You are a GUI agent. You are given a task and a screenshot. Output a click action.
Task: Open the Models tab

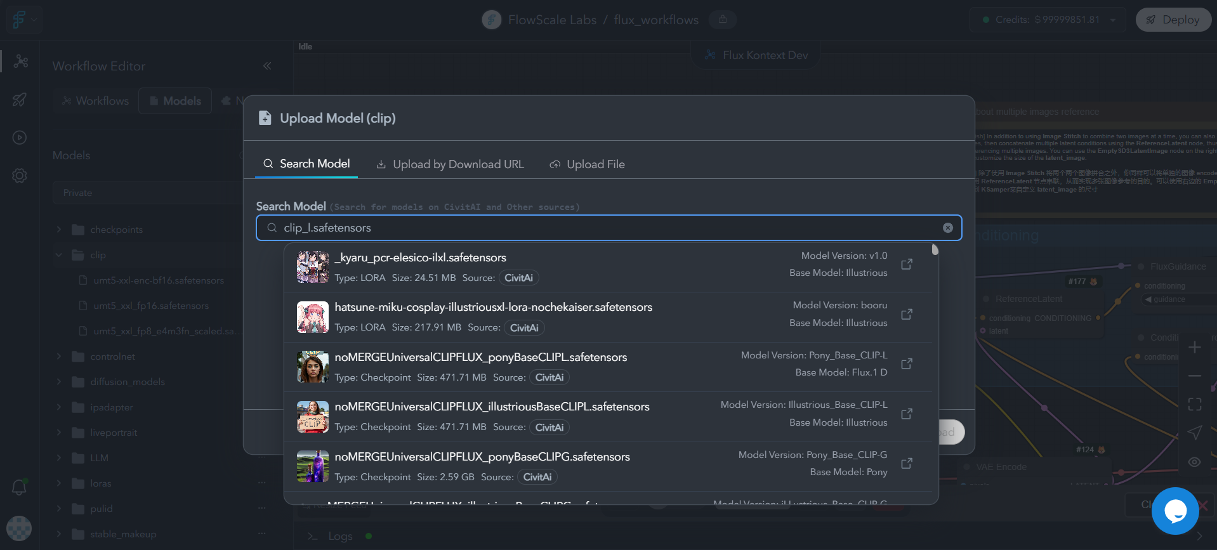175,101
